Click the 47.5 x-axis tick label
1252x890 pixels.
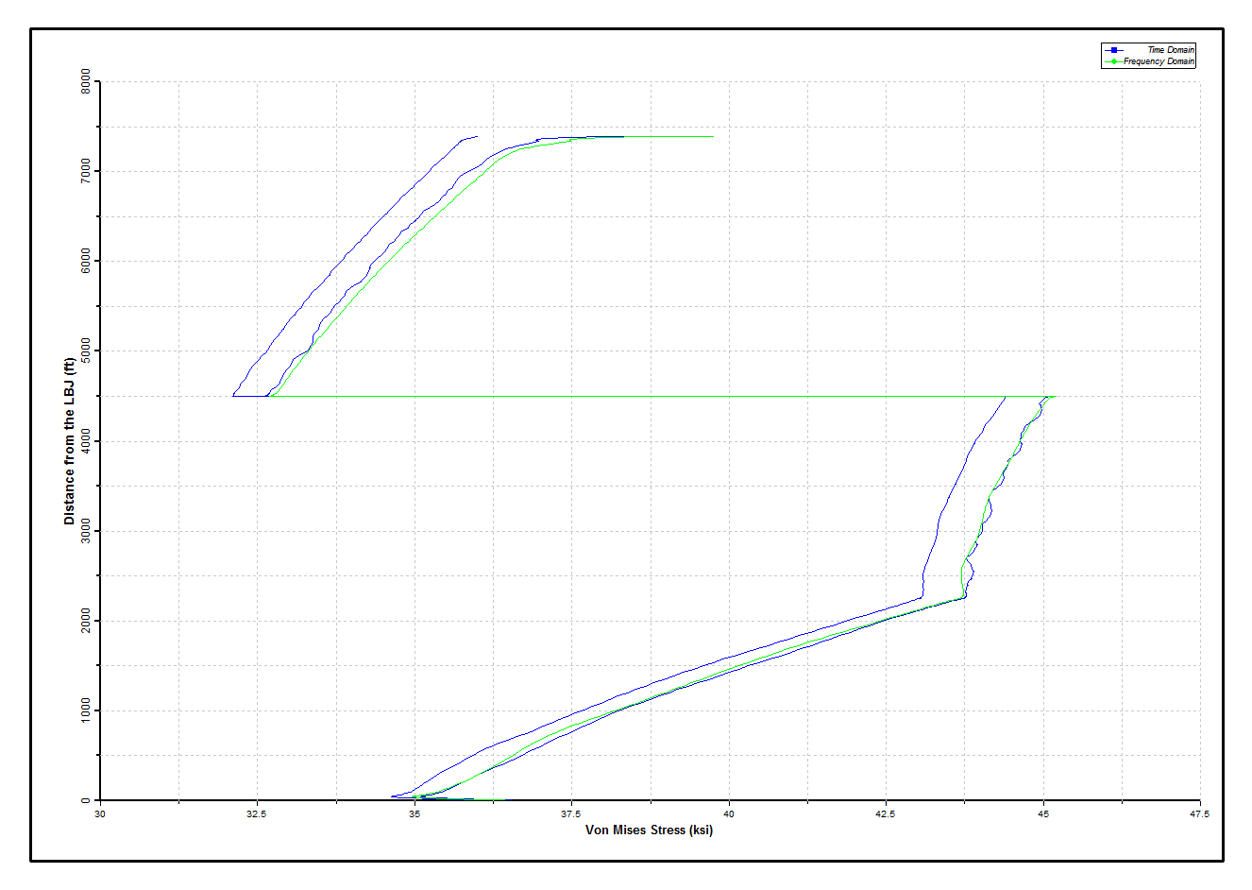[x=1199, y=813]
